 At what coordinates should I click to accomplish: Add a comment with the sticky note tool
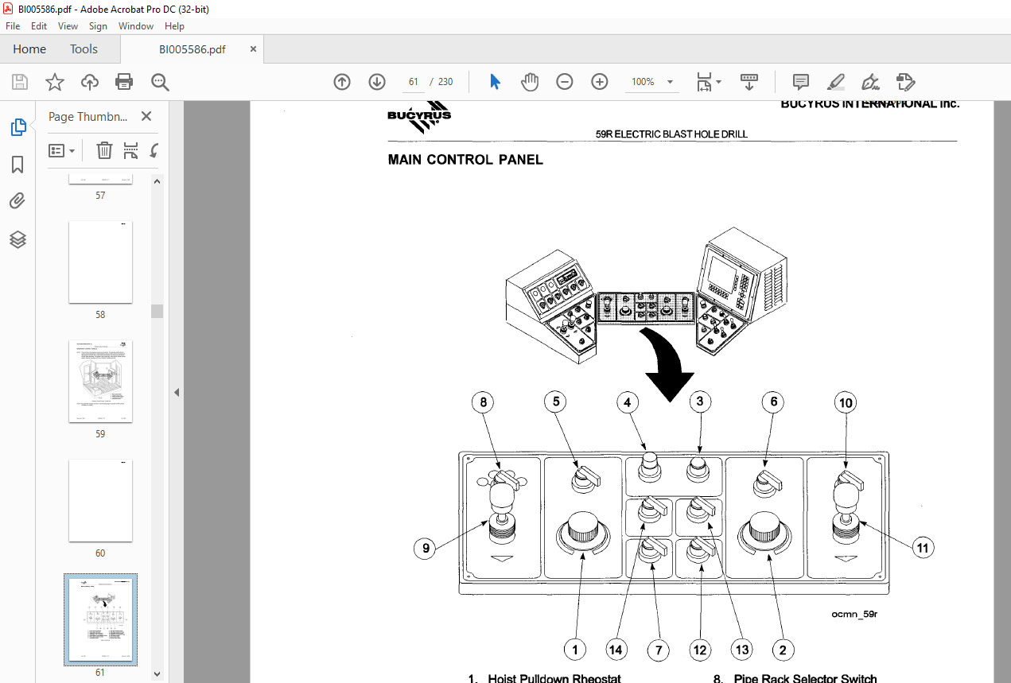coord(801,82)
